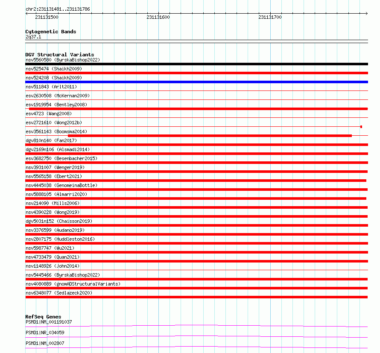Select the RefSeq Genes track heading

pos(43,317)
